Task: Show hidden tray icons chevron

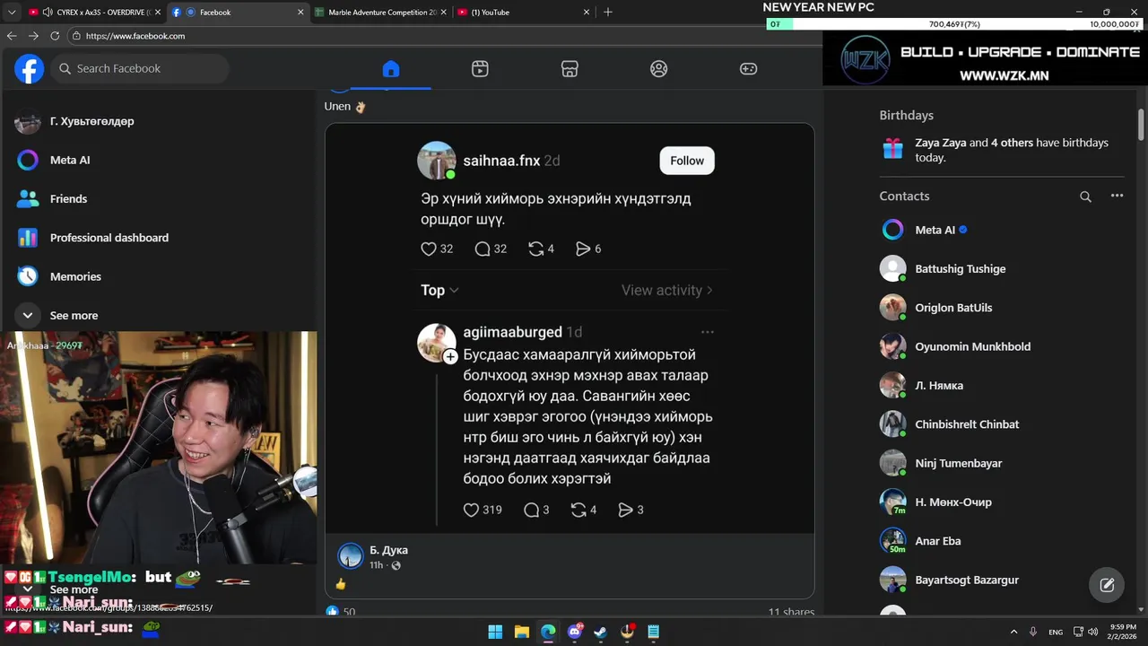Action: 1013,632
